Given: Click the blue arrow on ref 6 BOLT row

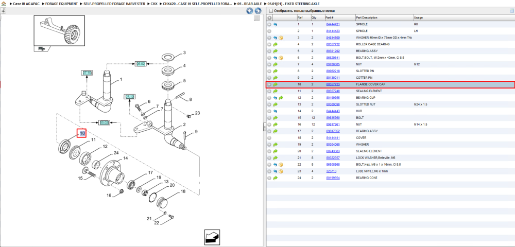Looking at the screenshot, I should (x=275, y=58).
